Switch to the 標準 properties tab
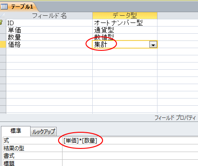 tap(16, 131)
